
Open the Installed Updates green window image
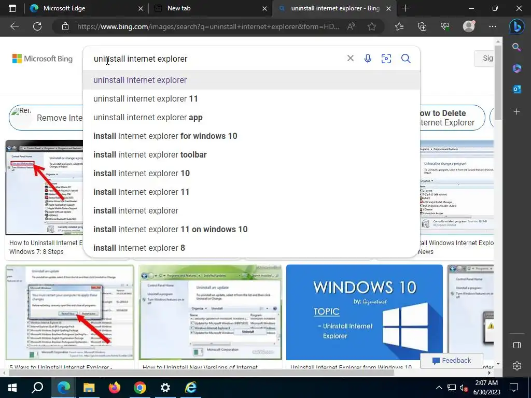[211, 312]
